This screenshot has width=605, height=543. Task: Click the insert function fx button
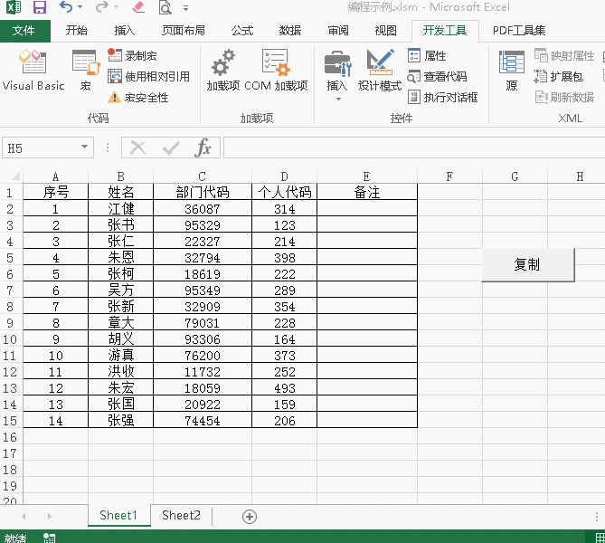(x=203, y=148)
